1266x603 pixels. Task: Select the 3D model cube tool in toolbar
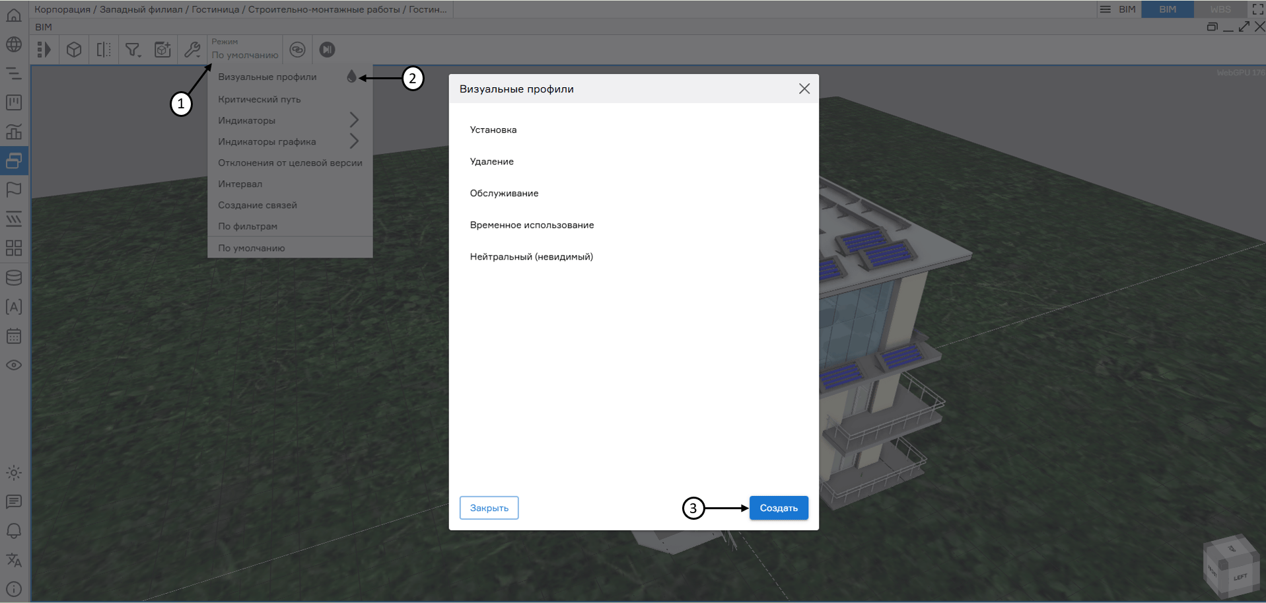[73, 49]
